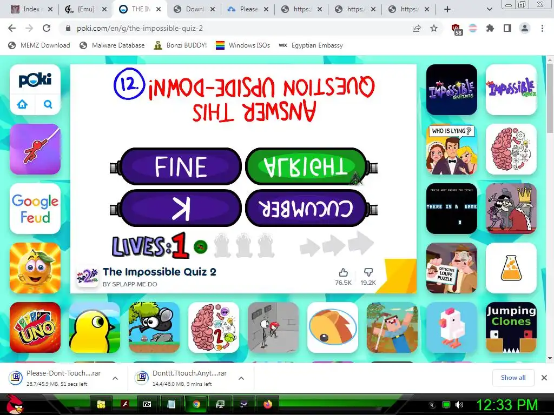Open 7-Zip from the taskbar

(147, 404)
